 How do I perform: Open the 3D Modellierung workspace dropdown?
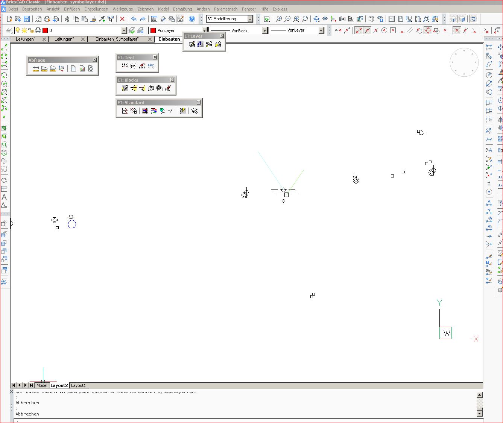tap(250, 19)
